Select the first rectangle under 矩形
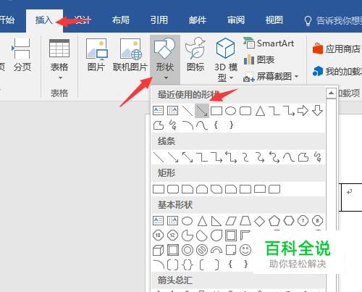Image resolution: width=362 pixels, height=292 pixels. tap(159, 189)
